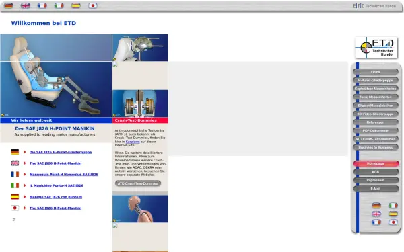Click the ETD Technischer Handel text in the top bar
The image size is (404, 252).
(x=374, y=6)
